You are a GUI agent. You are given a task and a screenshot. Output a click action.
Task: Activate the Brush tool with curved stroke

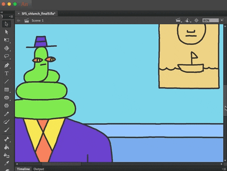tap(7, 122)
